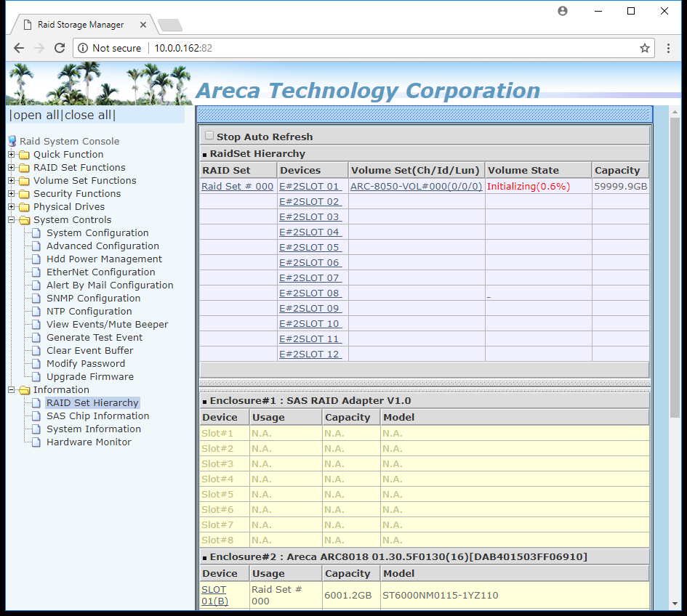687x616 pixels.
Task: Click the SNMP Configuration page icon
Action: (37, 298)
